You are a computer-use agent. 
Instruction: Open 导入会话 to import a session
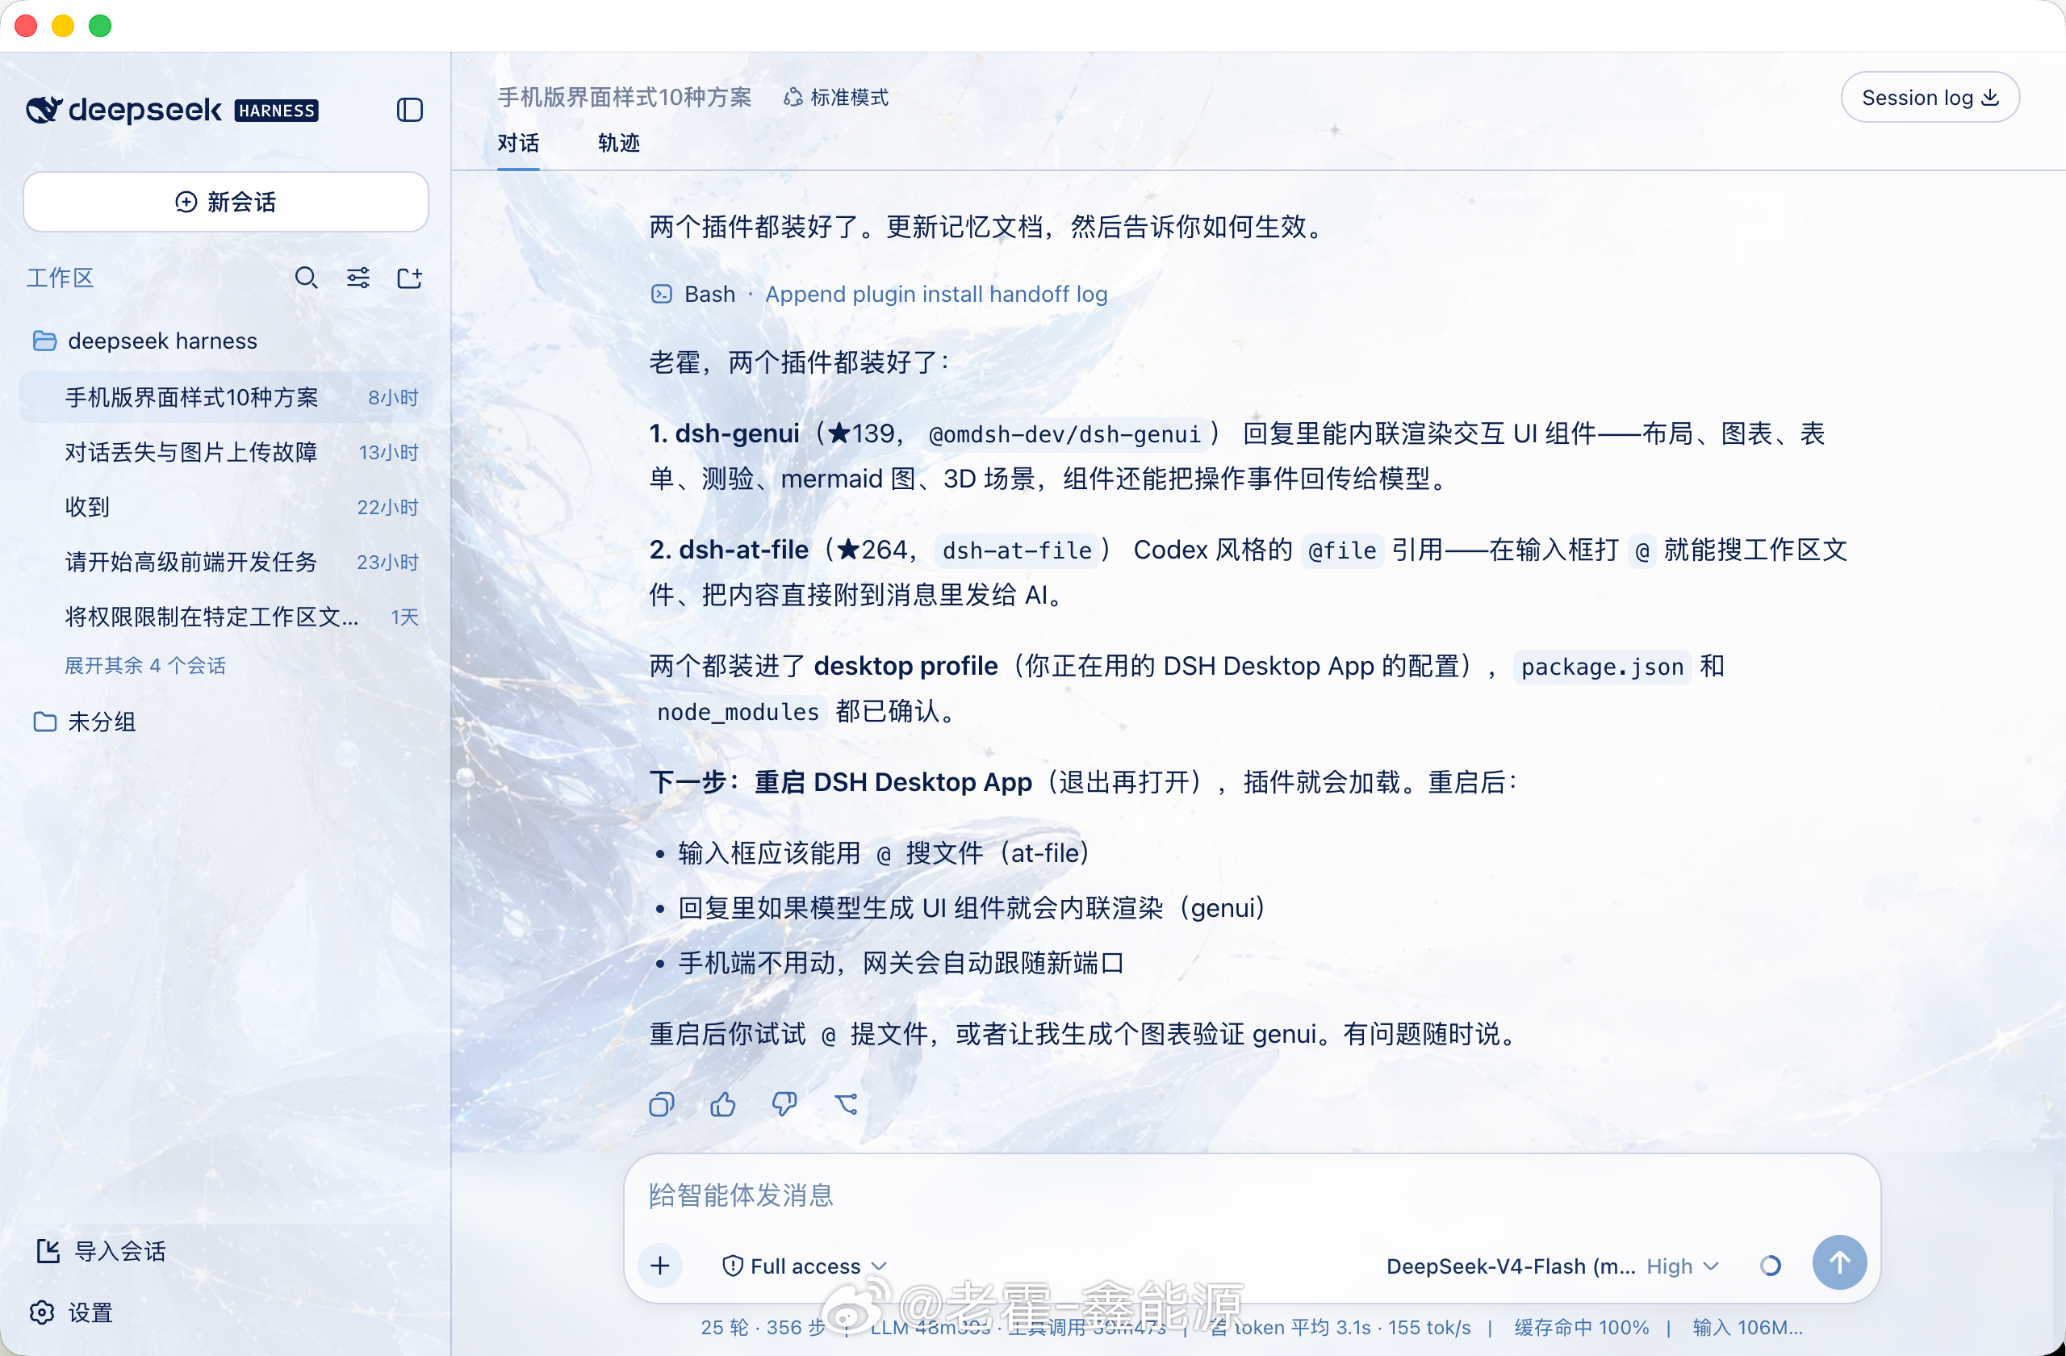tap(101, 1251)
